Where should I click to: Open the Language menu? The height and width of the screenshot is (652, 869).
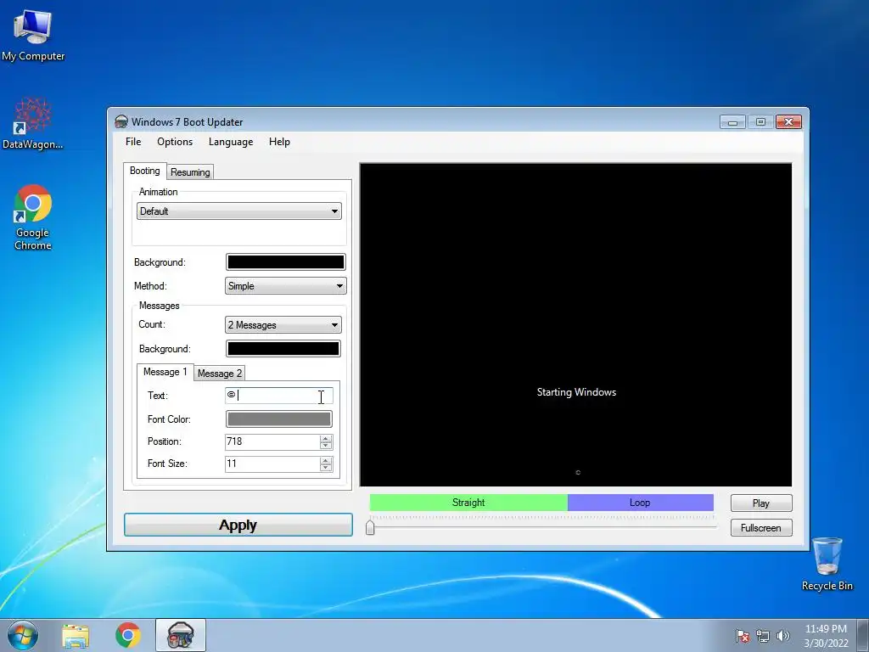click(231, 142)
